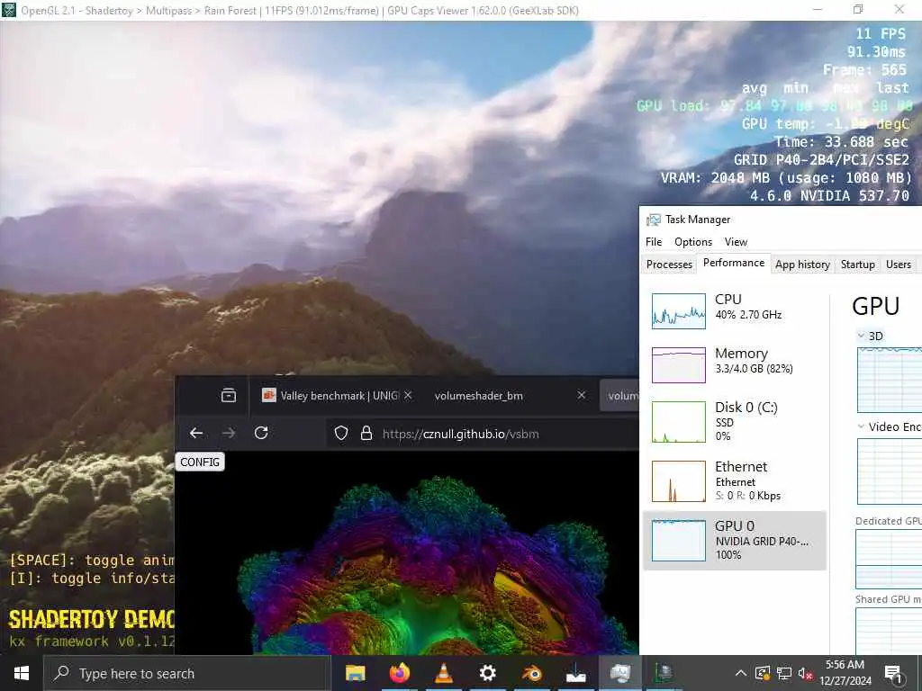
Task: Click the remote display tray icon
Action: point(762,673)
